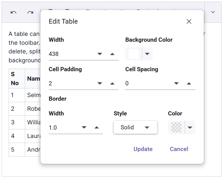The width and height of the screenshot is (223, 178).
Task: Close the Edit Table dialog
Action: 189,21
